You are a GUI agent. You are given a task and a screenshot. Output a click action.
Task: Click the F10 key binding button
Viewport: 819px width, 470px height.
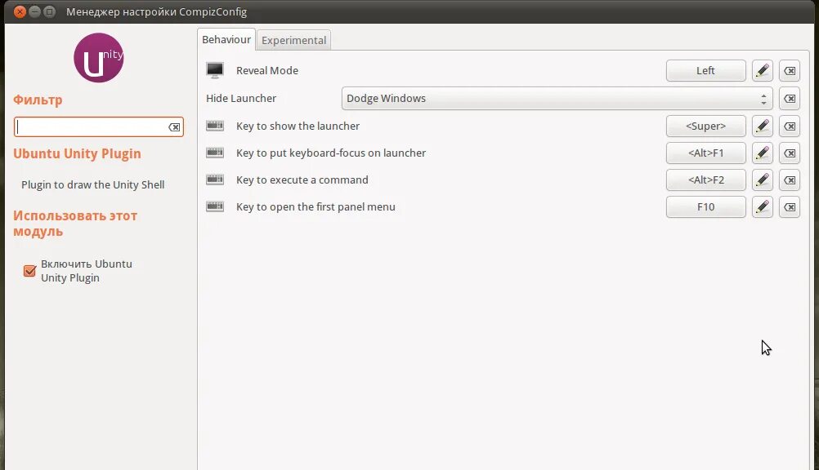pos(705,207)
